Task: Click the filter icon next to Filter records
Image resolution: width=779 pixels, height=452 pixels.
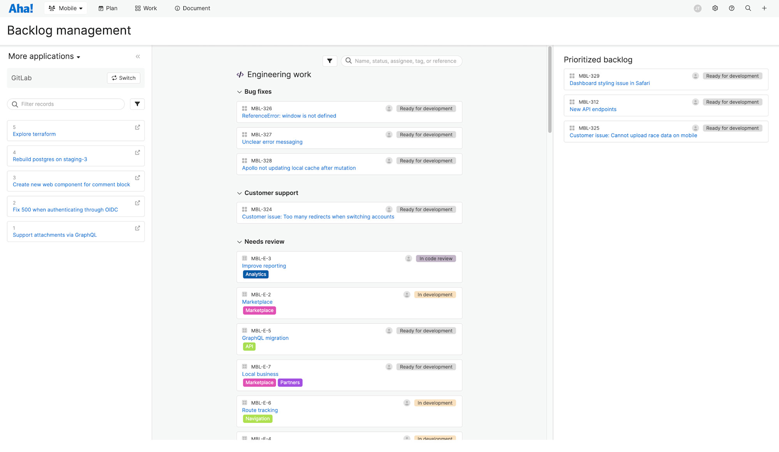Action: (137, 104)
